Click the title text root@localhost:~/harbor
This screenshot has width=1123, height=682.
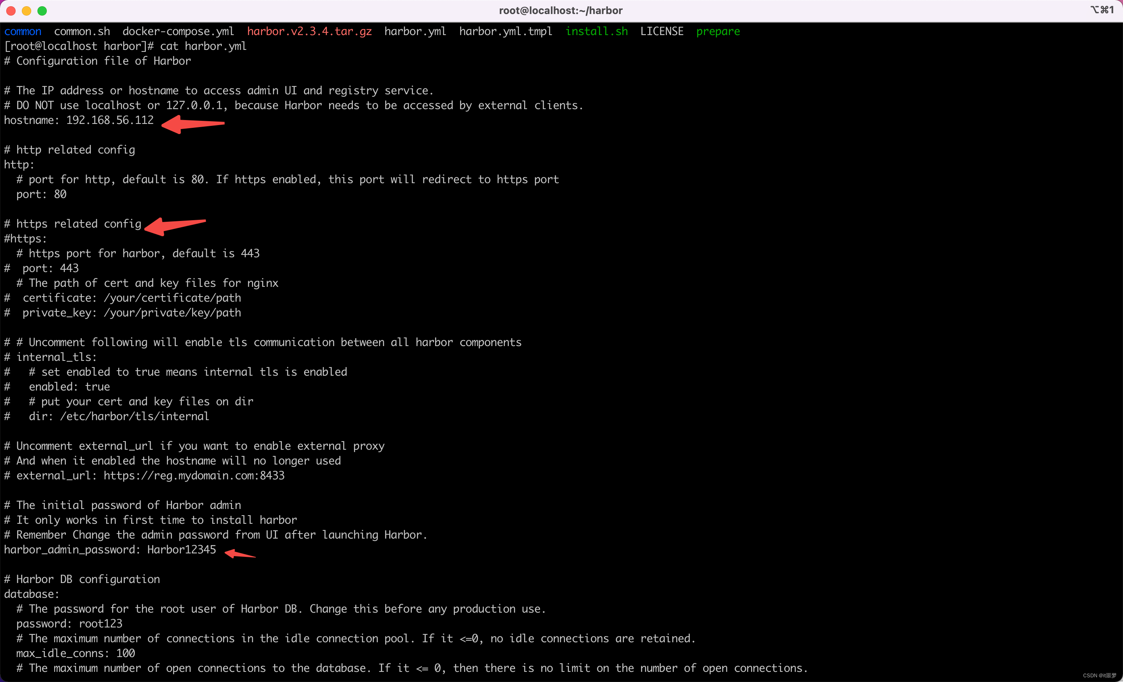point(561,11)
